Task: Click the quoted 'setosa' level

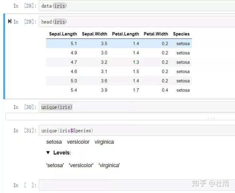Action: [x=55, y=166]
